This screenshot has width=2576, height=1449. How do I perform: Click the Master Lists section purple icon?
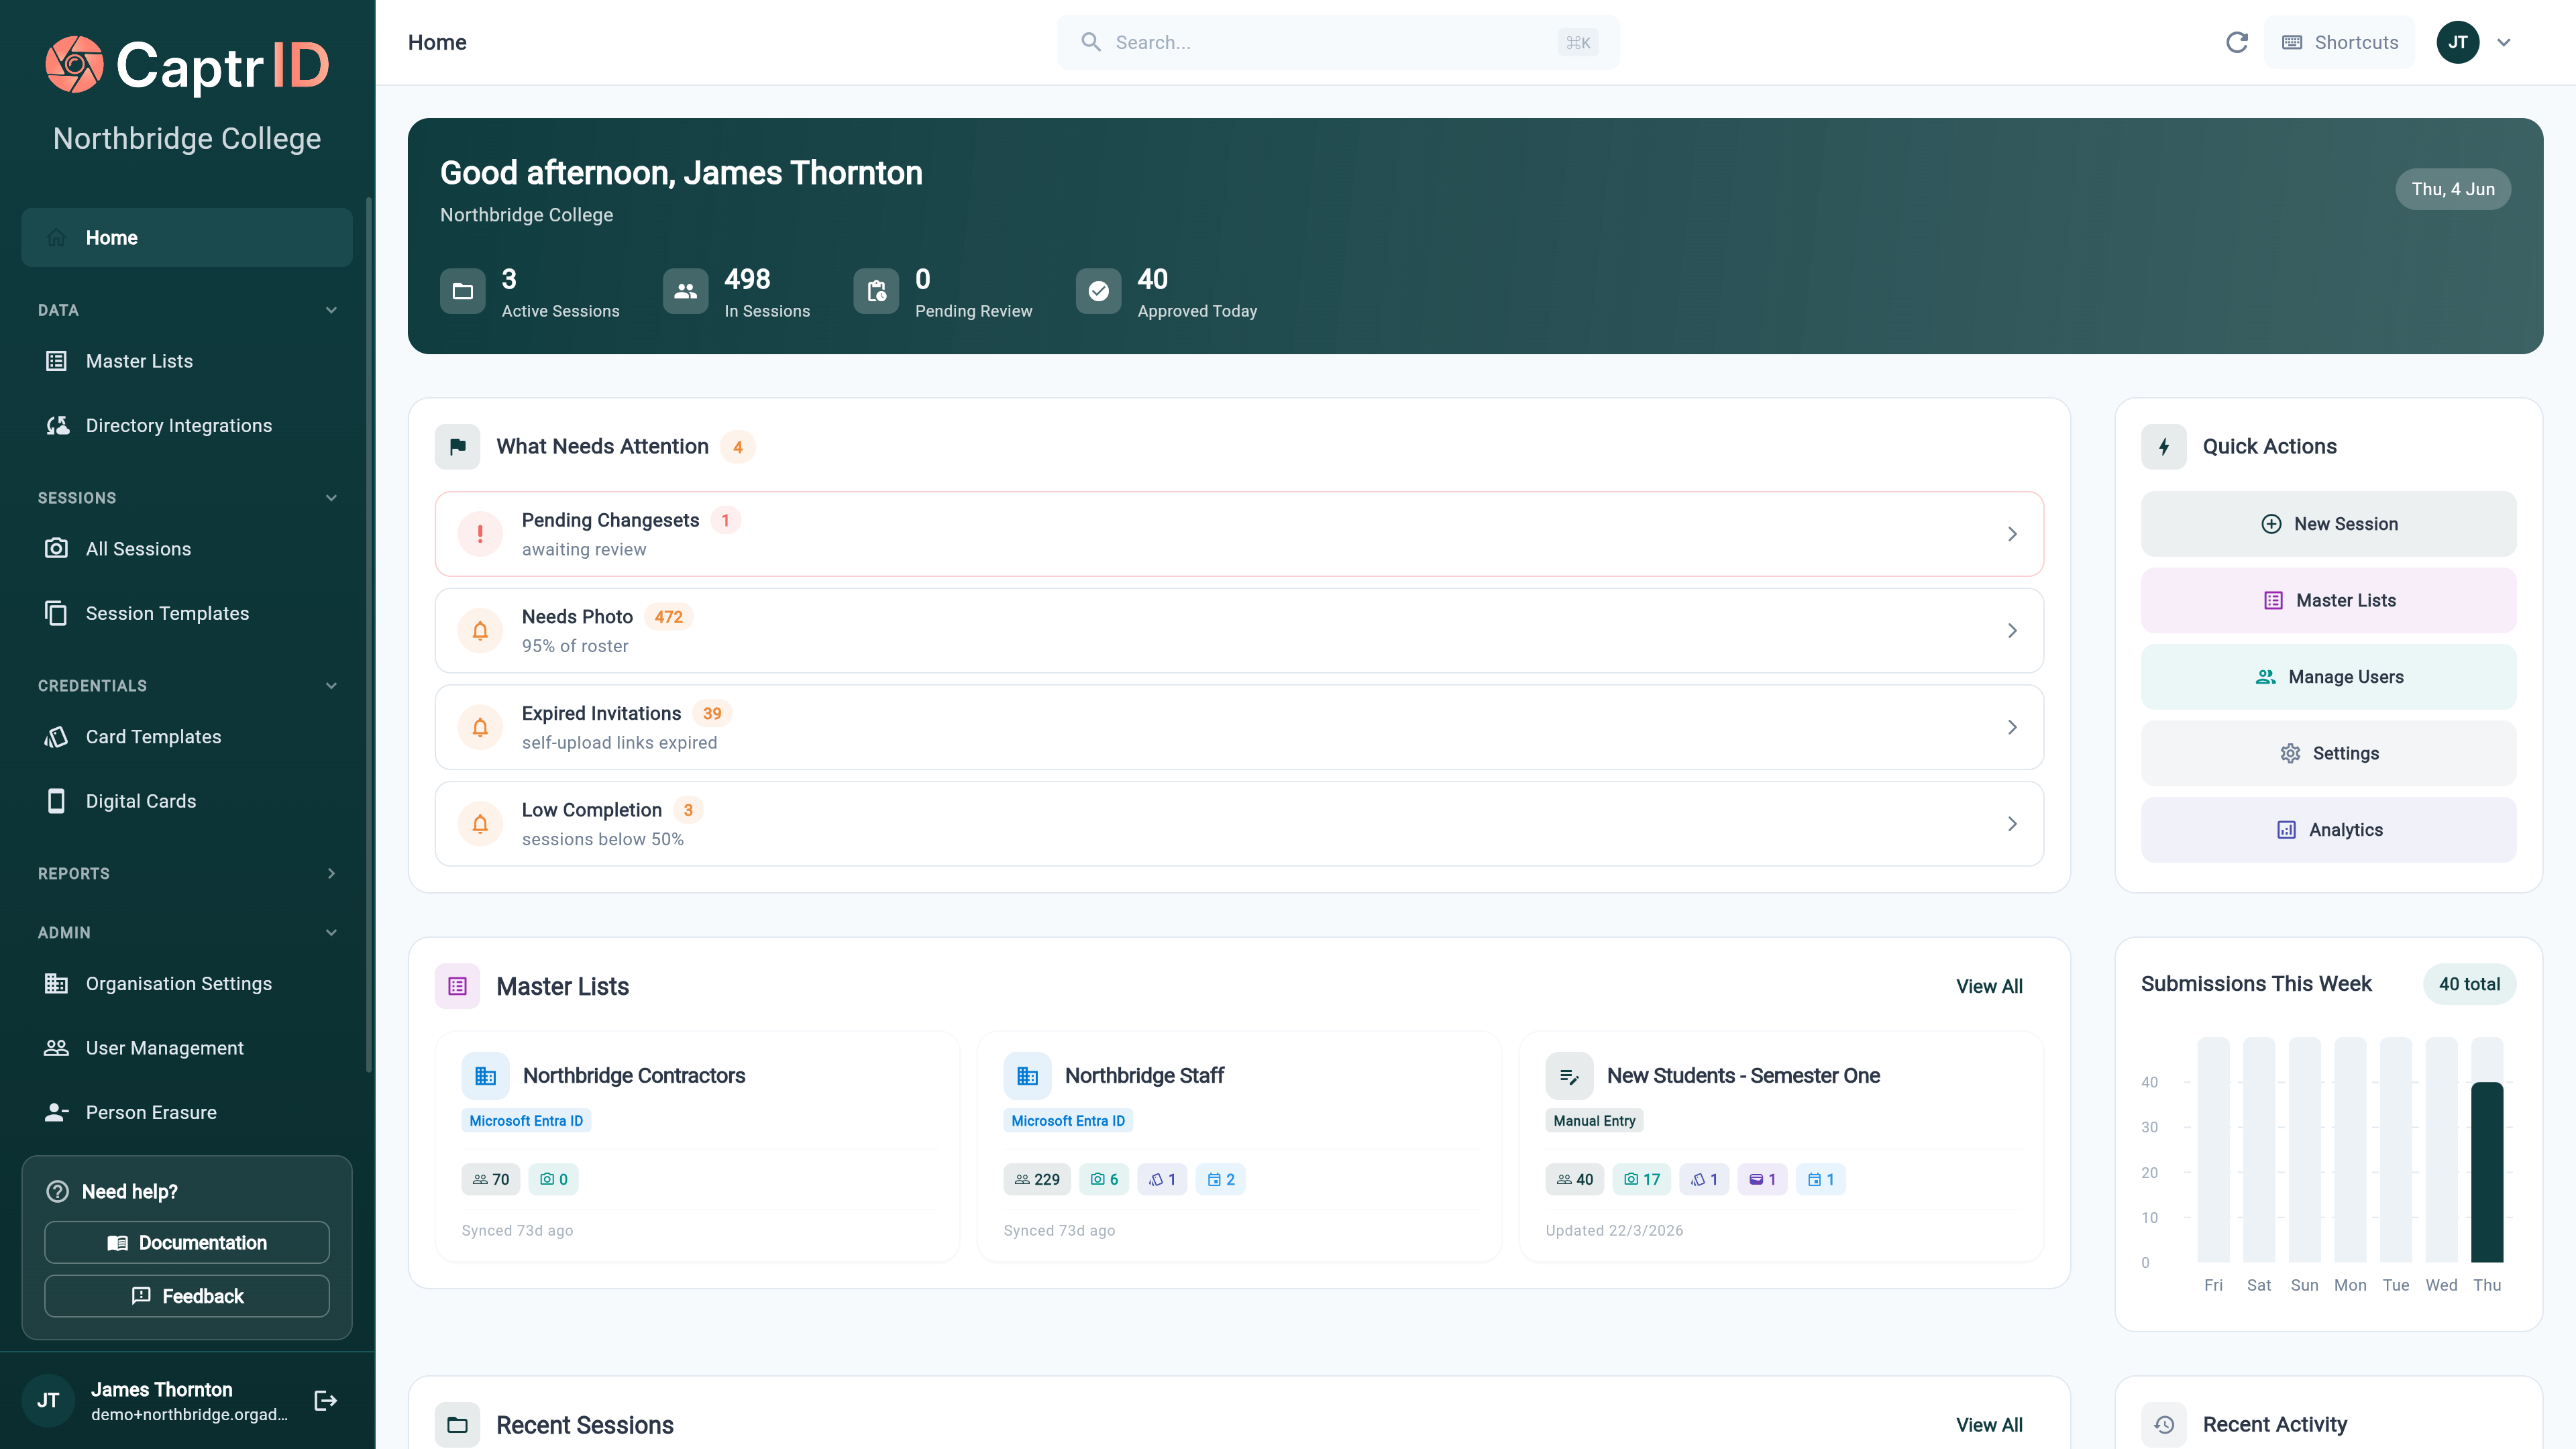[457, 986]
